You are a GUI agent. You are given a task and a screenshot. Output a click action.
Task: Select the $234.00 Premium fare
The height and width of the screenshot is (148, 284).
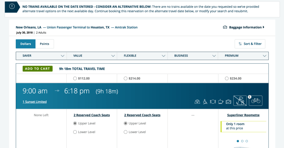tap(227, 78)
